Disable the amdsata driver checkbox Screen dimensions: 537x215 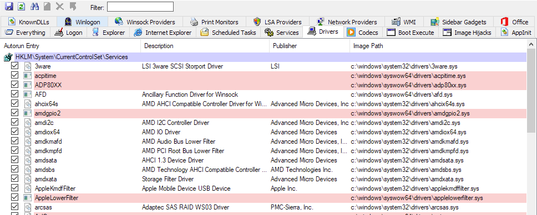pos(15,160)
